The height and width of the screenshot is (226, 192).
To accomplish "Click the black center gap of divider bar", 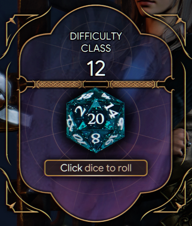I will point(96,84).
